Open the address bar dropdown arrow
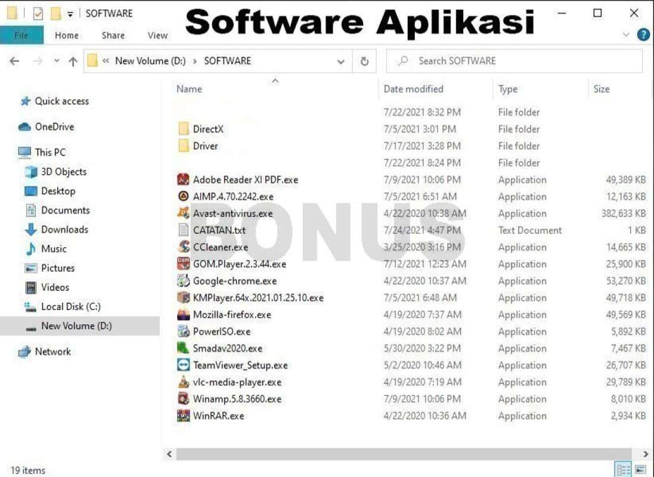Screen dimensions: 654x477 [x=340, y=61]
